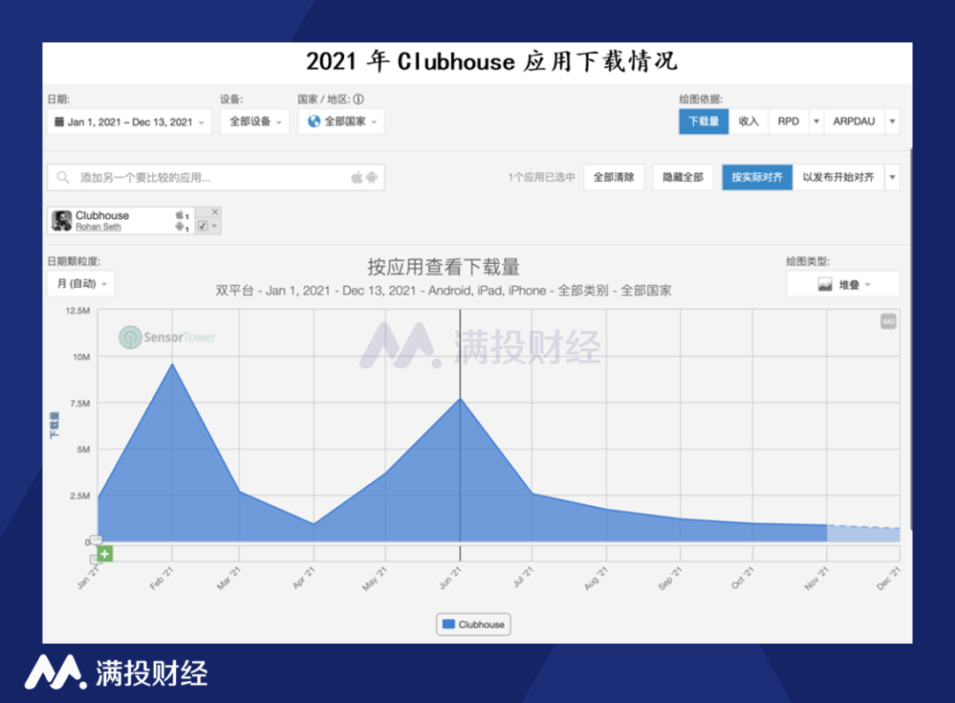
Task: Click the Apple platform icon in search box
Action: tap(357, 178)
